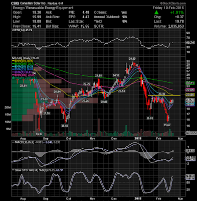Click the 22.75 price annotation
197x201 pixels.
(87, 84)
